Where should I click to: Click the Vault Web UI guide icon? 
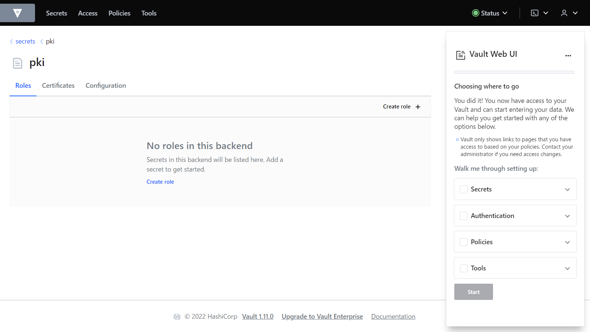click(461, 55)
